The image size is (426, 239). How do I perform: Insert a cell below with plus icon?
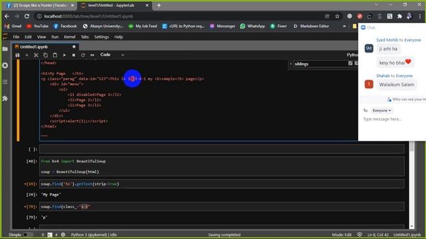[x=27, y=55]
